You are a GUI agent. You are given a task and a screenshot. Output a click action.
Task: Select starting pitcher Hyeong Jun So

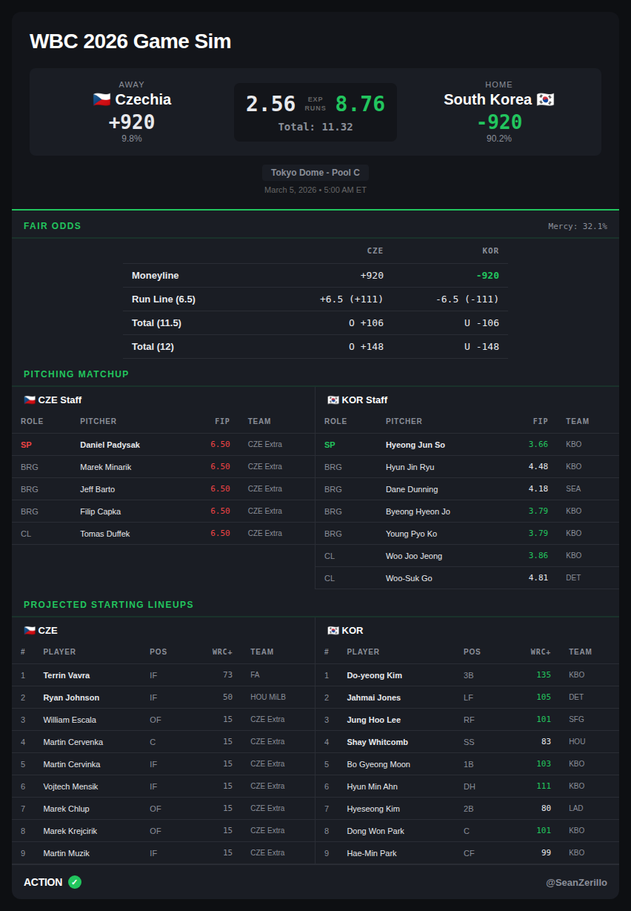pos(415,445)
